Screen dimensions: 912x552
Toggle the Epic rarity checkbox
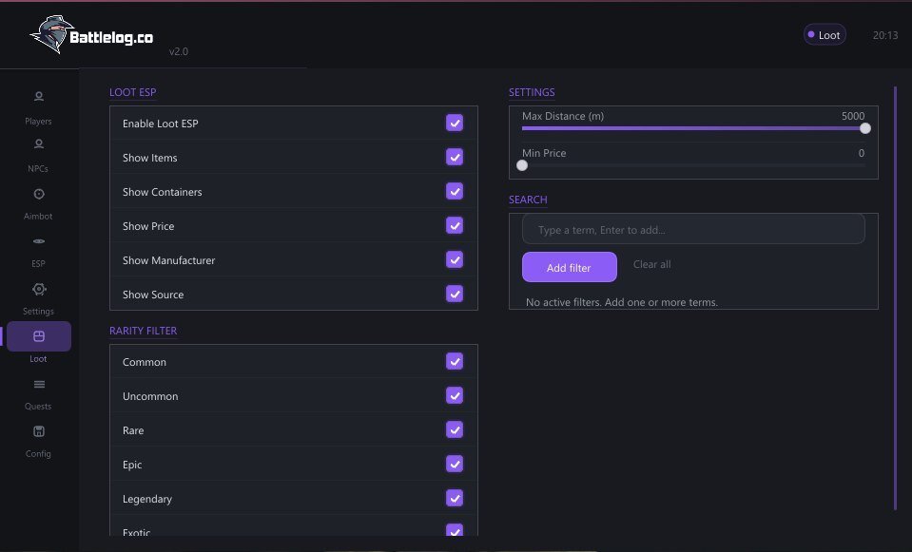pos(455,465)
